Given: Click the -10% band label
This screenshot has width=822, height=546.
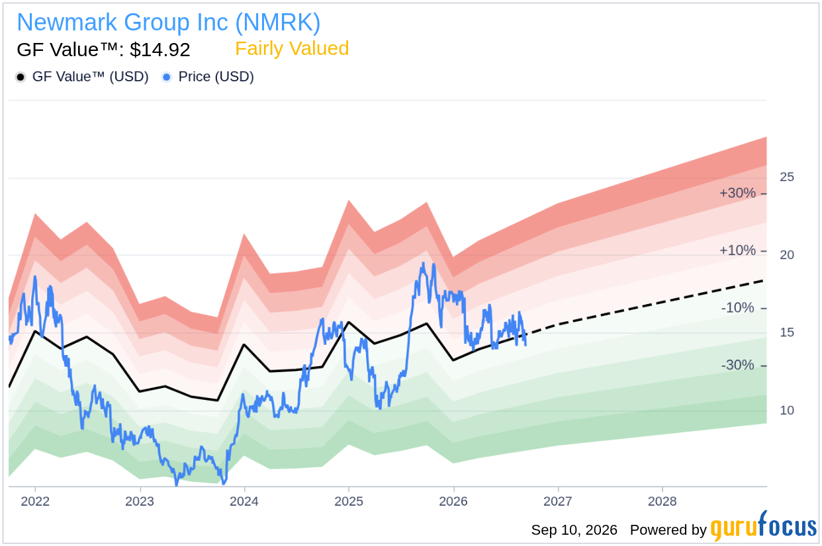Looking at the screenshot, I should point(739,308).
